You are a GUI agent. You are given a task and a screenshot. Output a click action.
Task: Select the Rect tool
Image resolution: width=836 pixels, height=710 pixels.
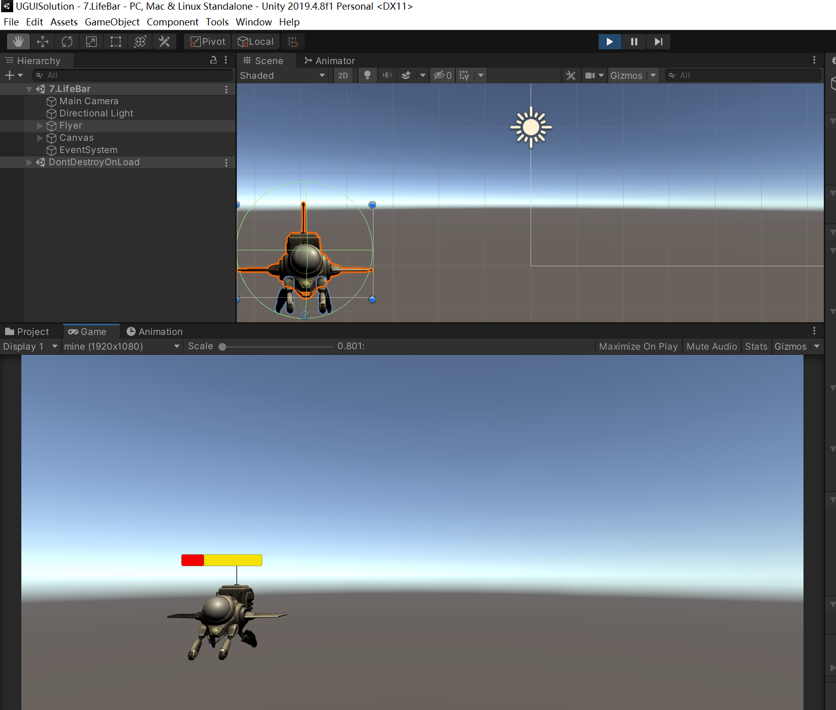pyautogui.click(x=116, y=42)
